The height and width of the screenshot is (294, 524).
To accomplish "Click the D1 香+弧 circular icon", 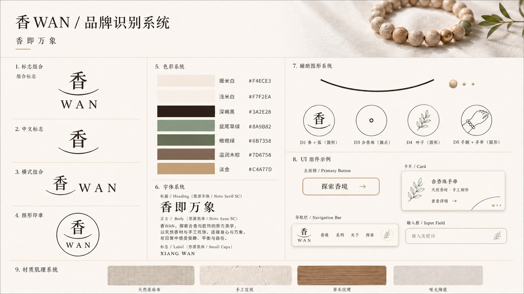I will 319,121.
